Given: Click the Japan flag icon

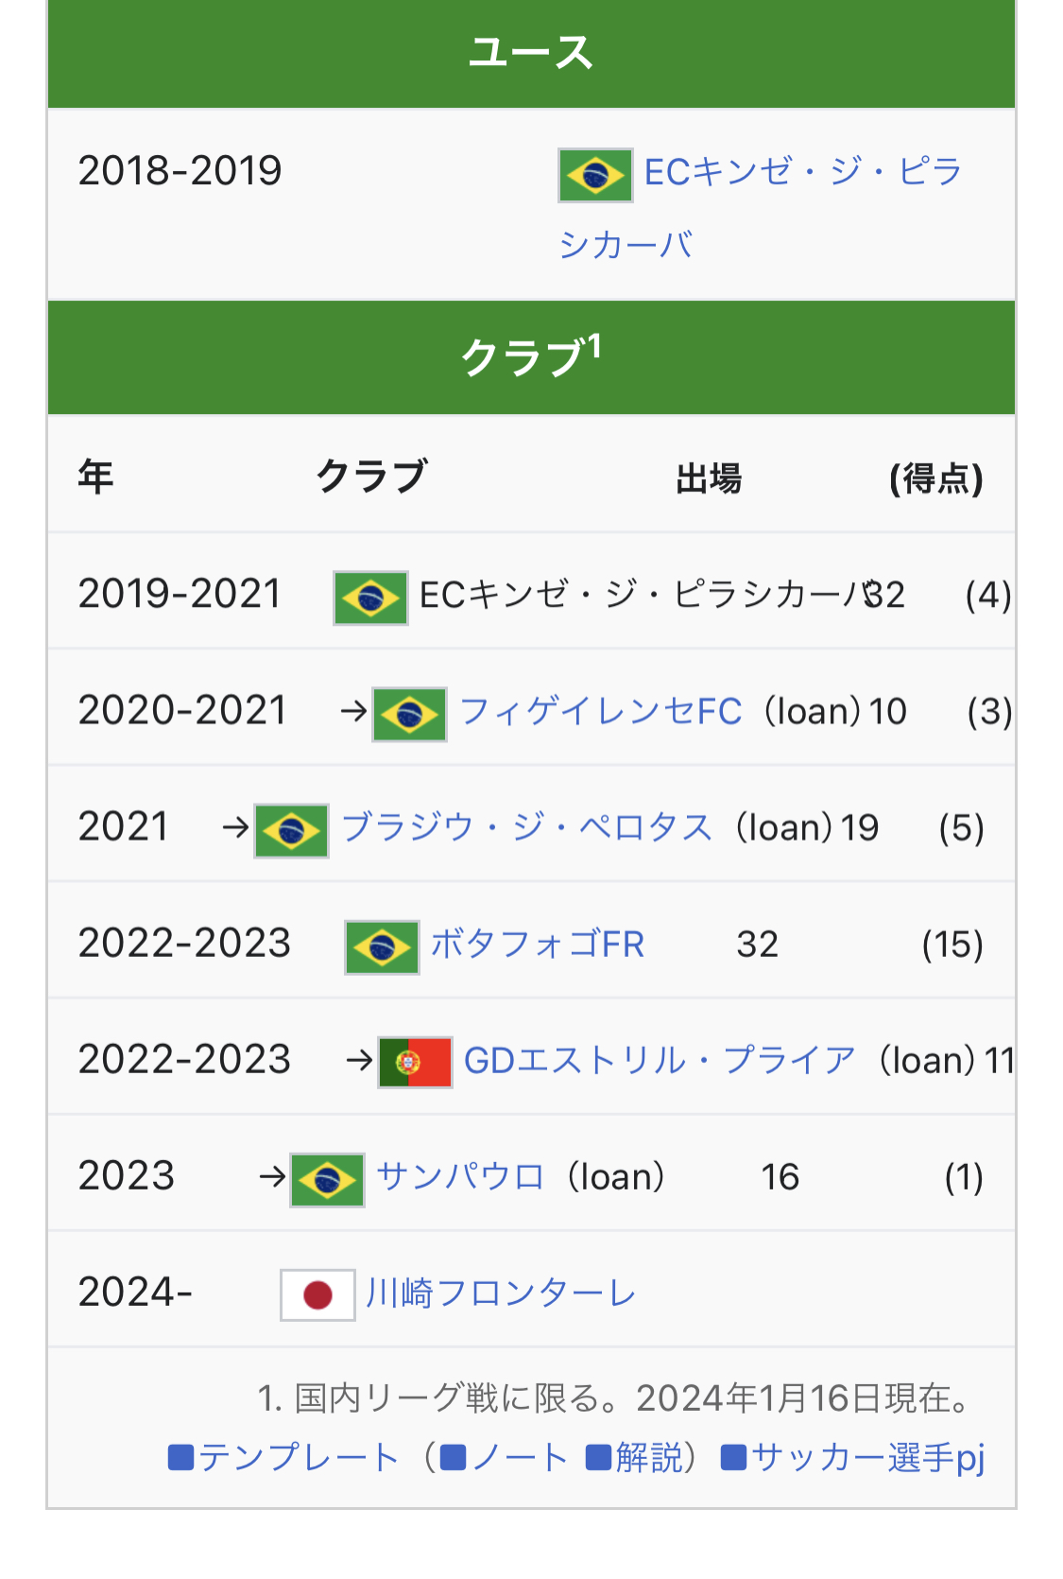Looking at the screenshot, I should point(317,1294).
